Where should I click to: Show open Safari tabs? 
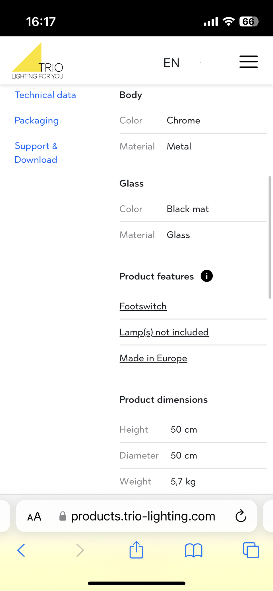pyautogui.click(x=251, y=550)
